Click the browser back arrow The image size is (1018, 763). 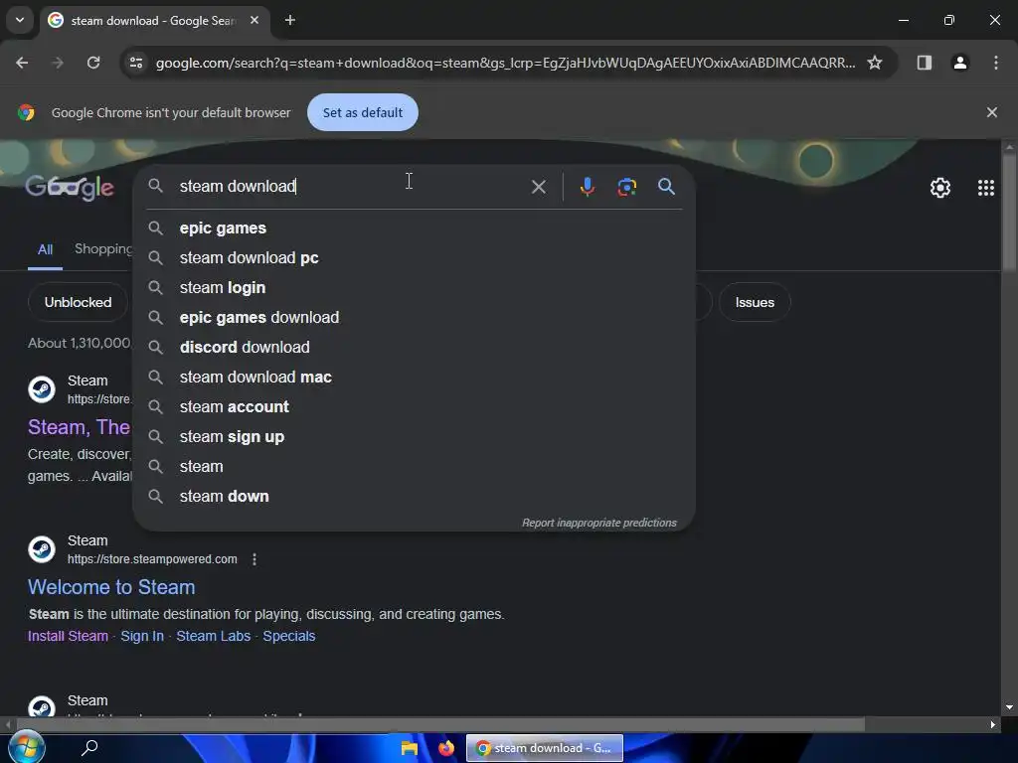tap(22, 63)
